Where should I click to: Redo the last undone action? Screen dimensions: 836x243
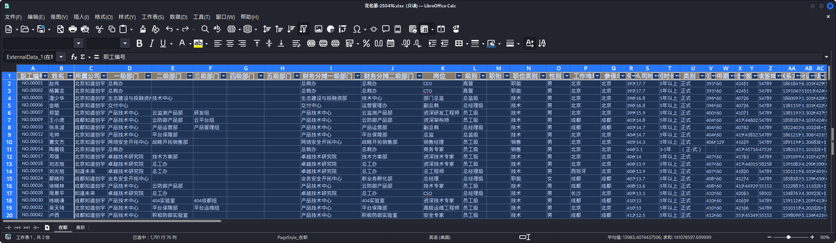[x=185, y=29]
